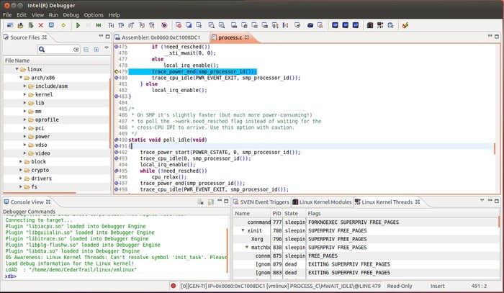Open the SVEN Event Triggers tab

coord(261,202)
